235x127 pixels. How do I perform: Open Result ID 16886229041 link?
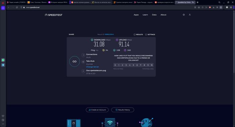coord(109,35)
